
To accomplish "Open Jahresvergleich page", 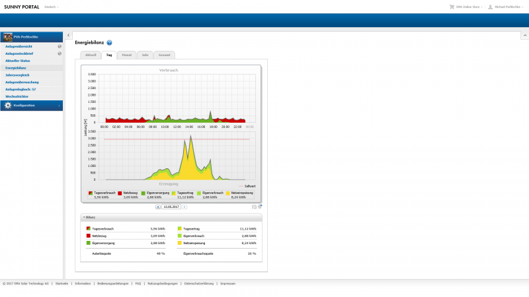I will click(17, 75).
